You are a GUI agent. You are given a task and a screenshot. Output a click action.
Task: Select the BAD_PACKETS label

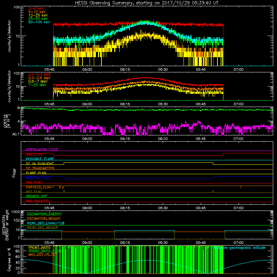pos(38,201)
